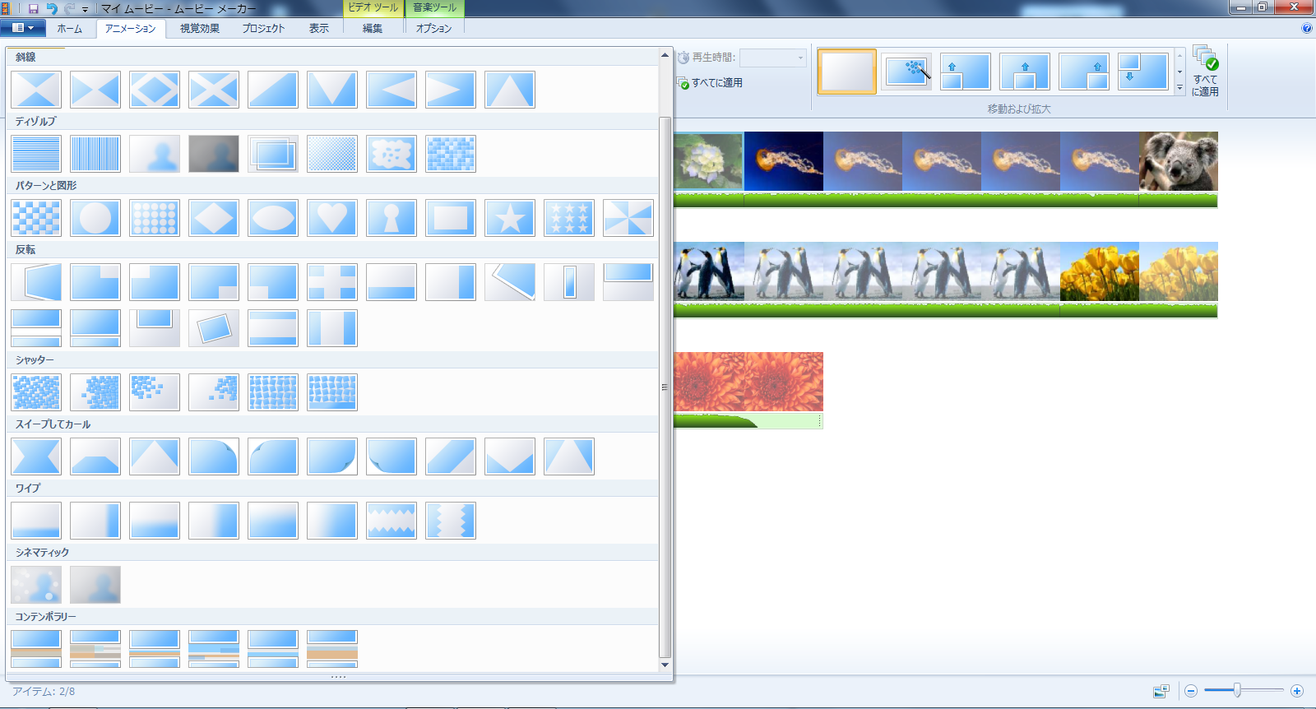Apply the circle shape transition
The image size is (1316, 709).
(95, 218)
